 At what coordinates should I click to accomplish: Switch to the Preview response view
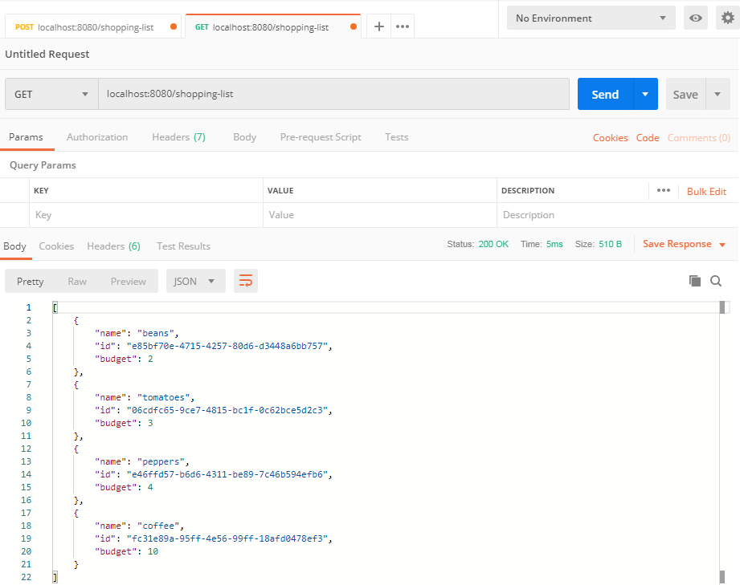pyautogui.click(x=128, y=281)
